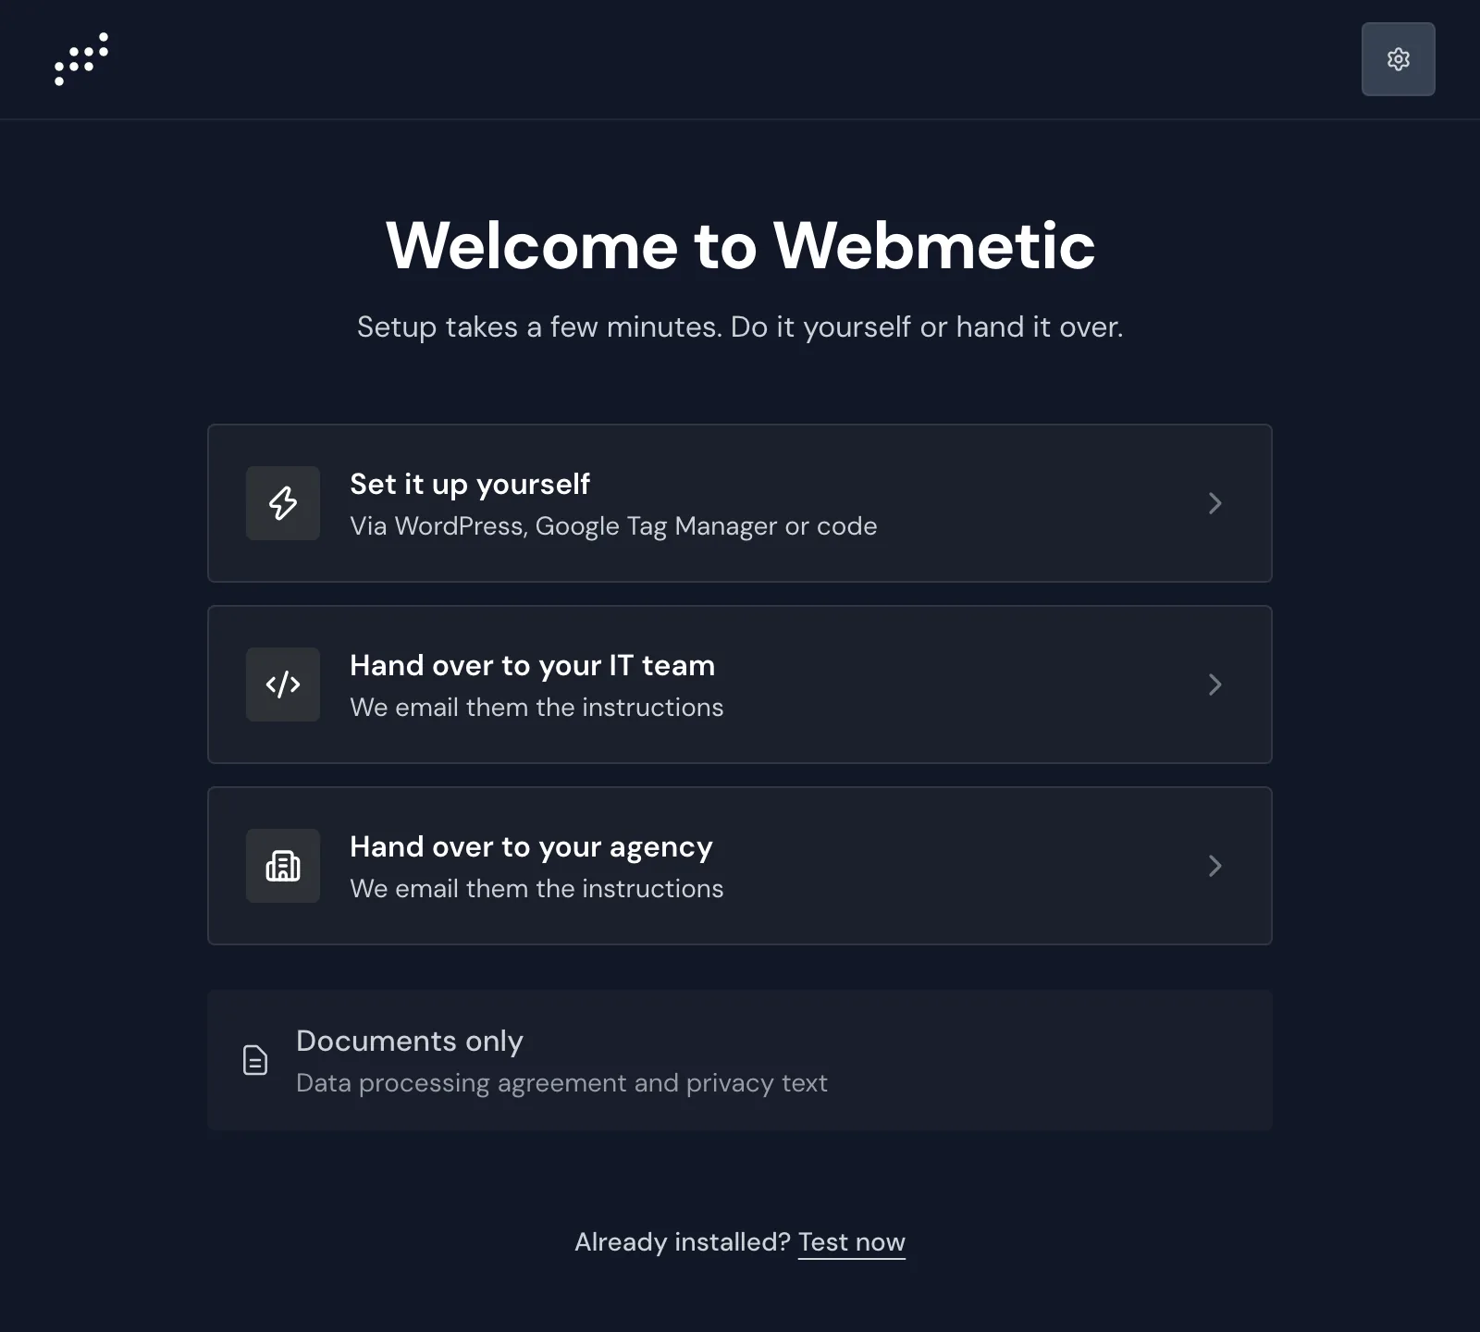
Task: Click the instructions text under IT team
Action: (x=536, y=708)
